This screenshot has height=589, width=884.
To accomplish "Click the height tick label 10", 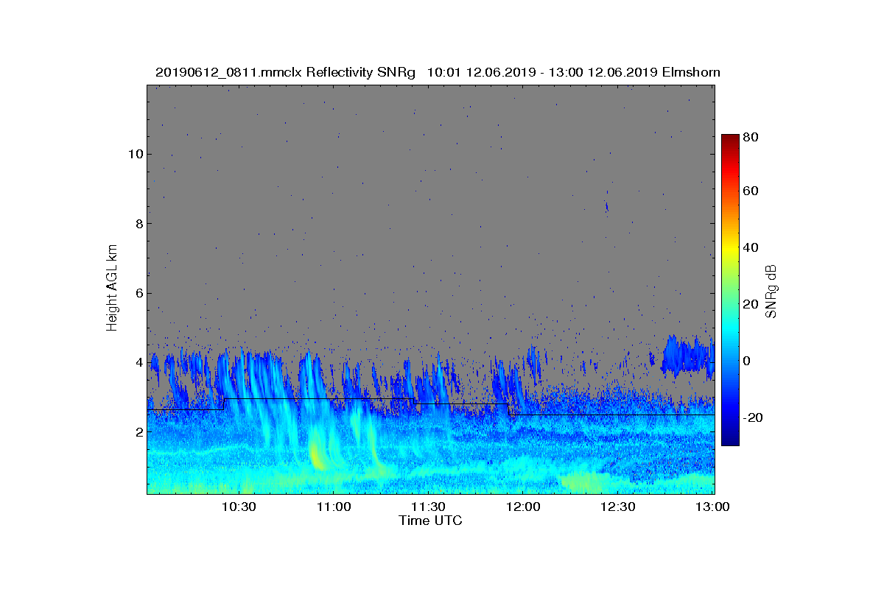I will [x=135, y=154].
